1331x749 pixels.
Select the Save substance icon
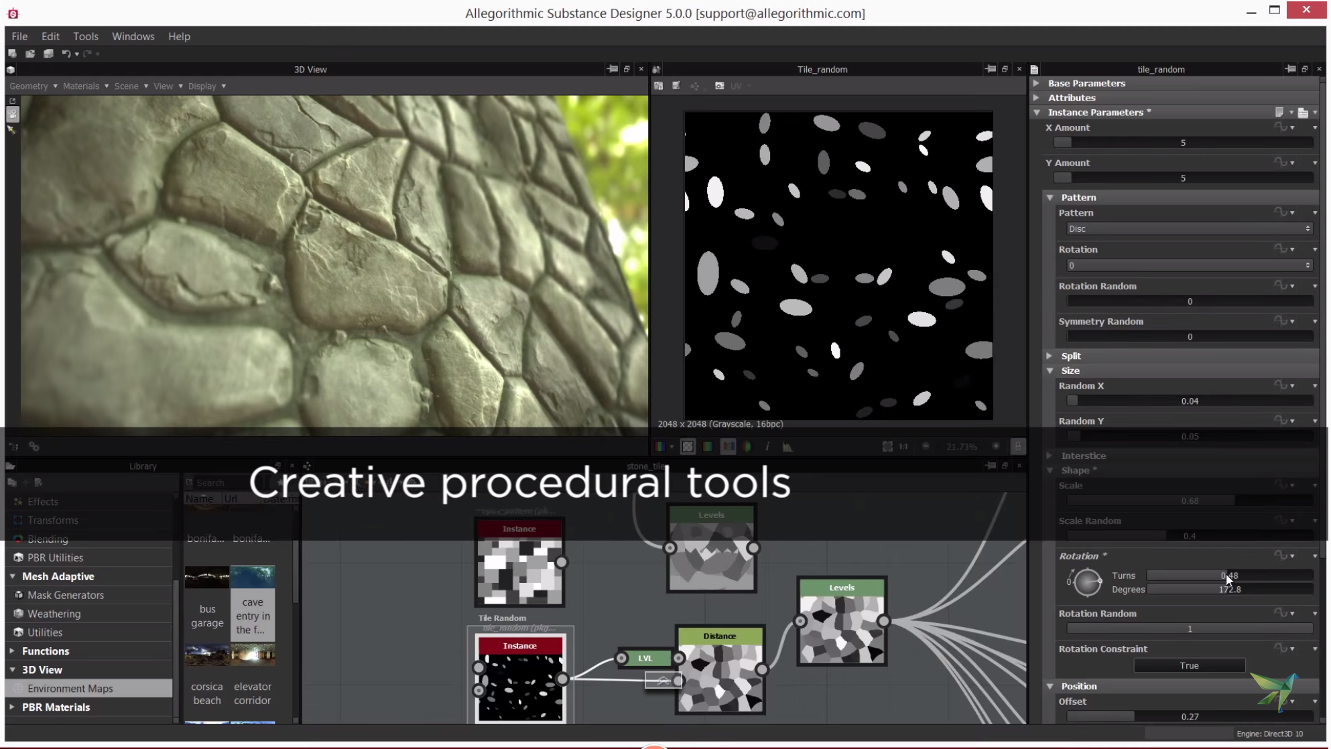48,54
